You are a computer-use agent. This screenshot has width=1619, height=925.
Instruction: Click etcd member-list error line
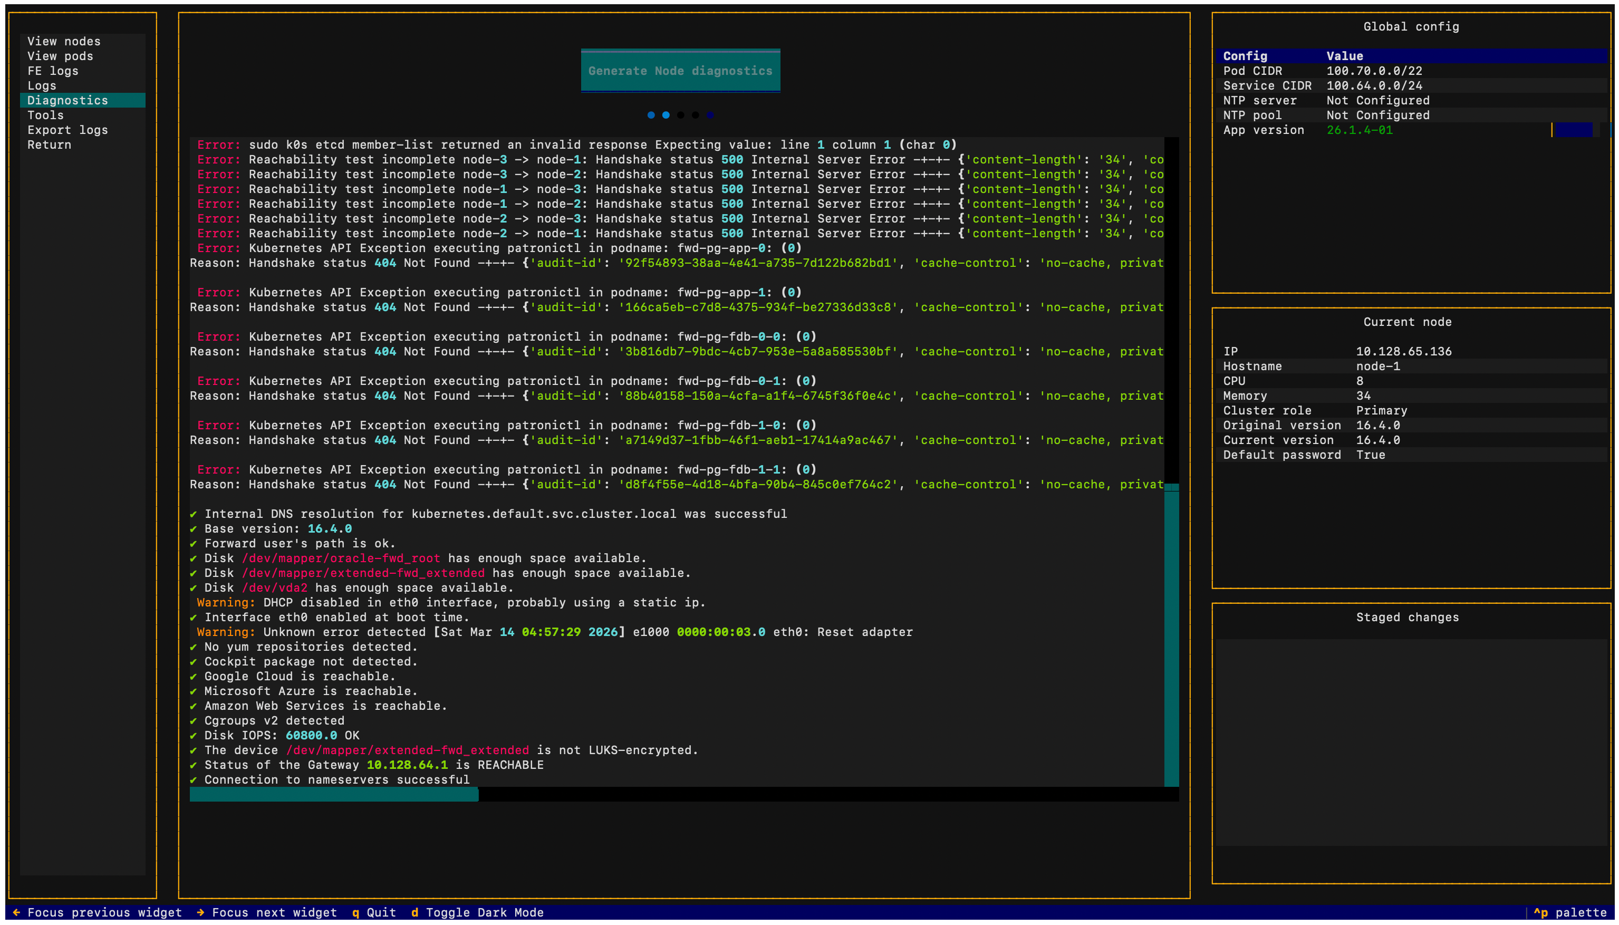point(577,145)
